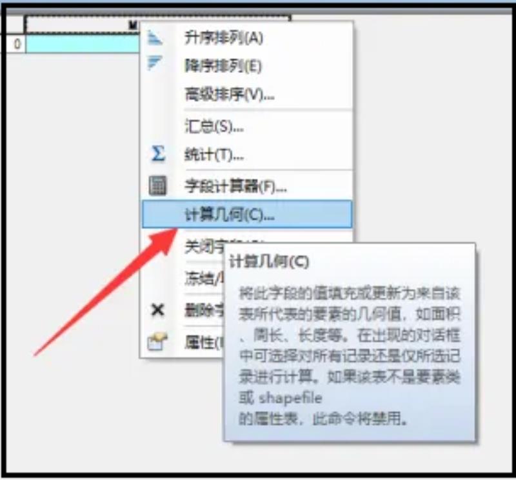This screenshot has height=480, width=516.
Task: Click the sigma statistics icon
Action: pos(157,154)
